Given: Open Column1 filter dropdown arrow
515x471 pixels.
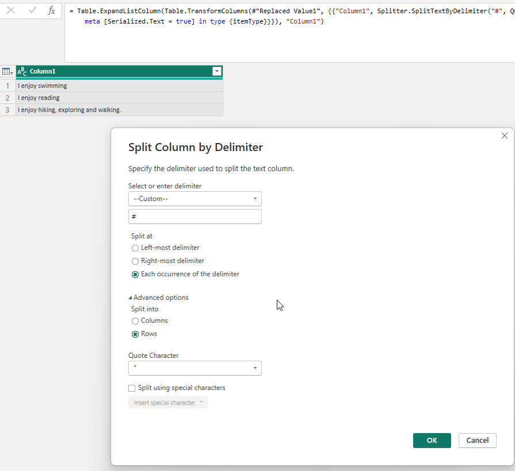Looking at the screenshot, I should coord(217,71).
